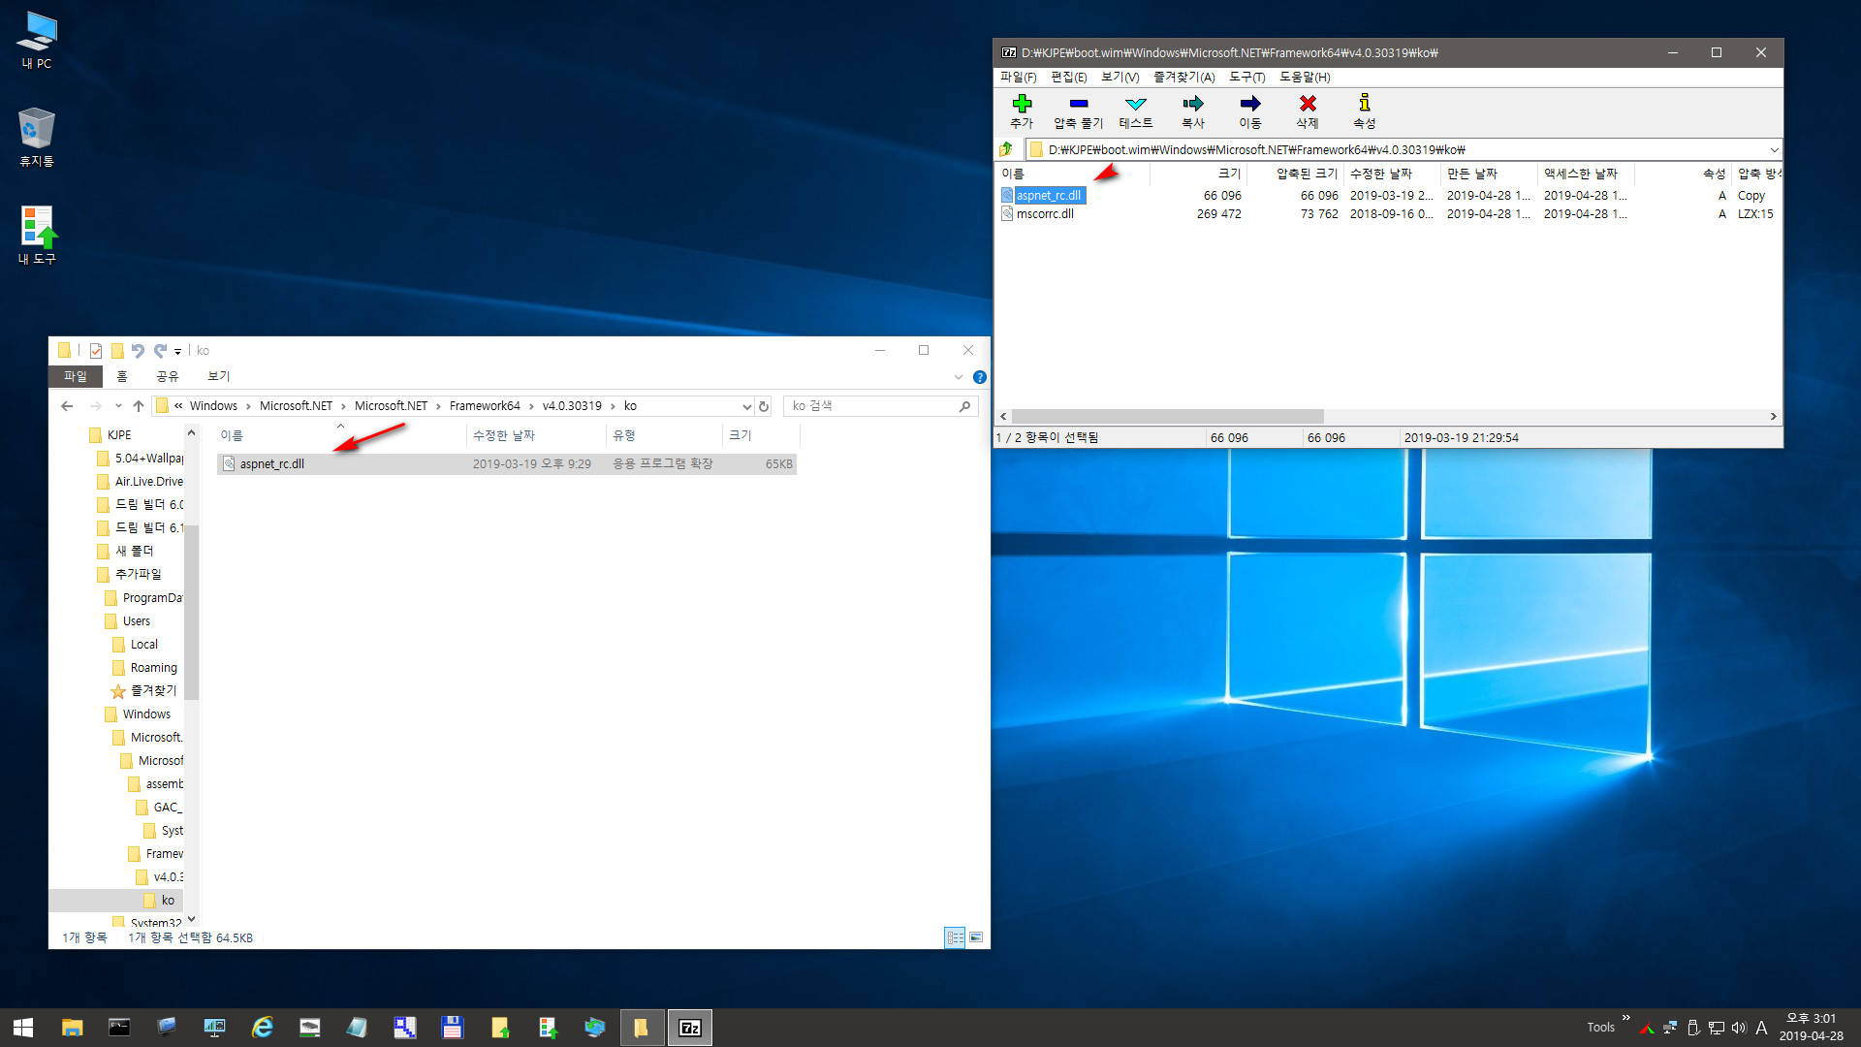
Task: Click the 7-Zip Add (추가) toolbar icon
Action: pos(1022,104)
